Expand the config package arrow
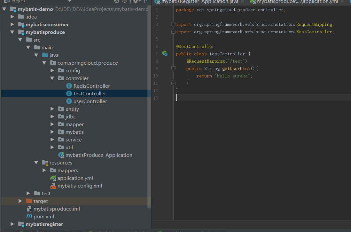 click(x=52, y=70)
